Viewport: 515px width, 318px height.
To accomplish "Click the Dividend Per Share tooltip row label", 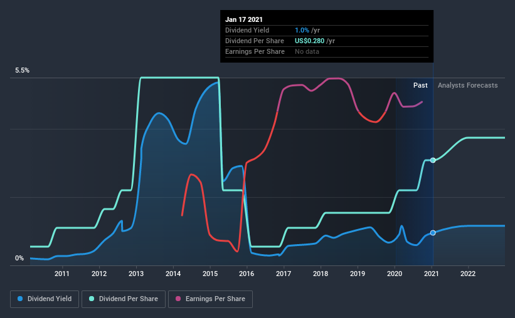I will (x=255, y=41).
